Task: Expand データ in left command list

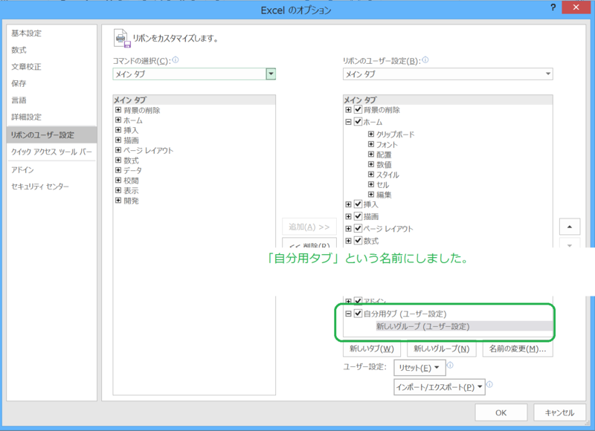Action: coord(118,170)
